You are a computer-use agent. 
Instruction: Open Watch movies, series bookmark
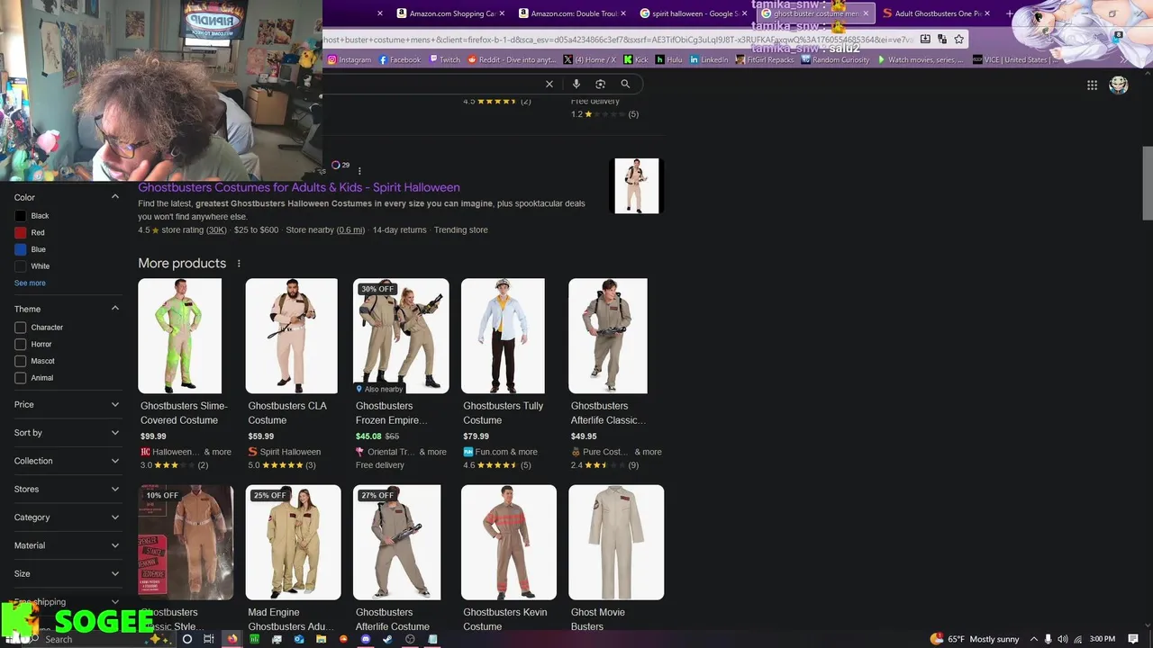point(920,59)
